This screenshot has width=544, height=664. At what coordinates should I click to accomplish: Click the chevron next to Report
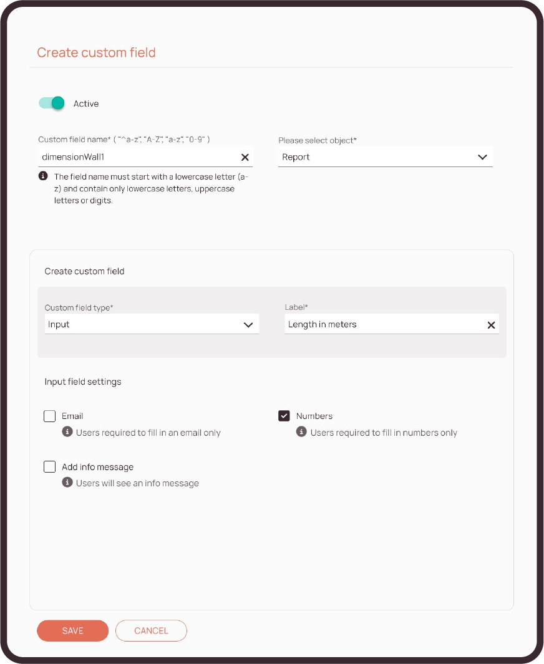coord(482,157)
